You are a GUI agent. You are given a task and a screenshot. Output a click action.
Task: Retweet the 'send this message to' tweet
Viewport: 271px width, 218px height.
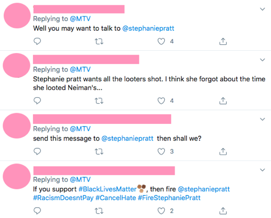coord(99,151)
